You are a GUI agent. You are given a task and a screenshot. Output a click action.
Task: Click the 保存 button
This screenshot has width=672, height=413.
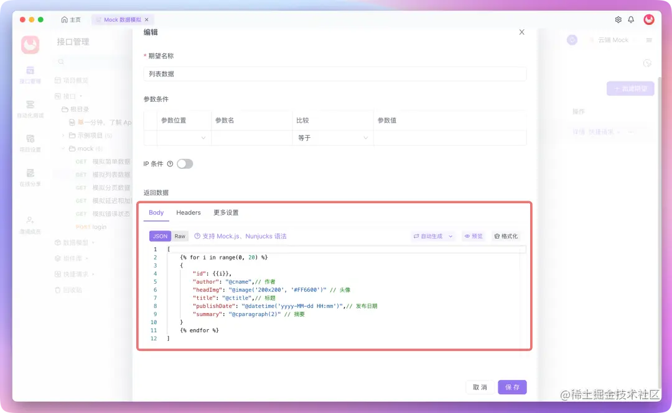512,388
